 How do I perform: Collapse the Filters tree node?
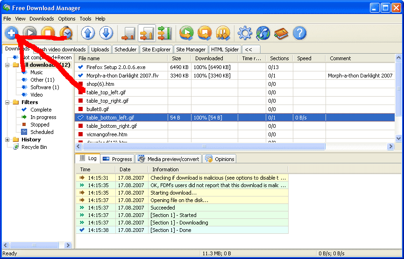pyautogui.click(x=8, y=102)
